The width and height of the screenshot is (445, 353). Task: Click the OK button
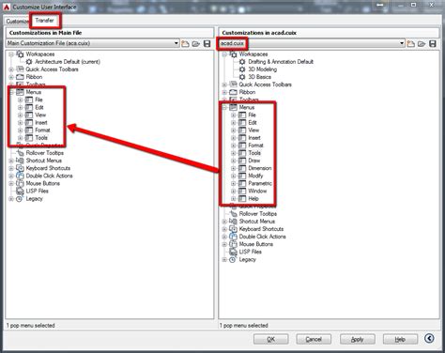click(271, 339)
